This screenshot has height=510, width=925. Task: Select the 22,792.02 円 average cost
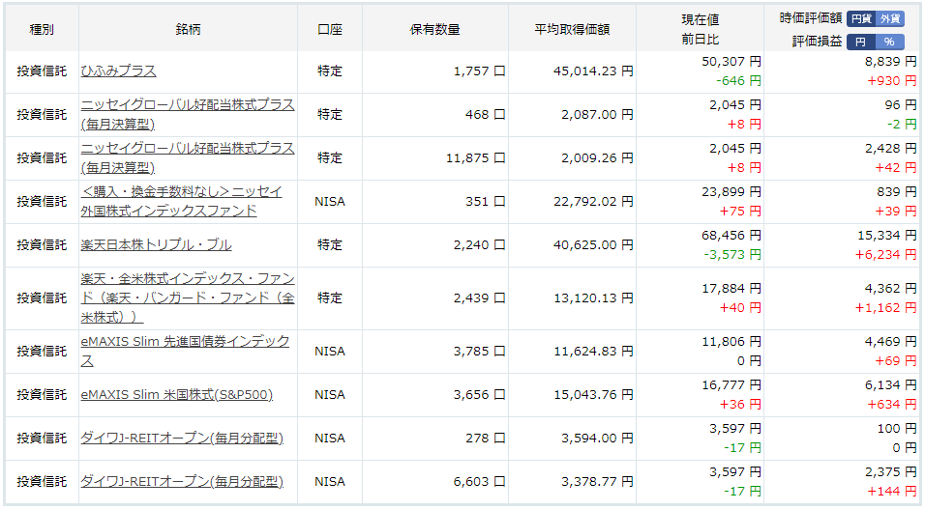click(593, 202)
